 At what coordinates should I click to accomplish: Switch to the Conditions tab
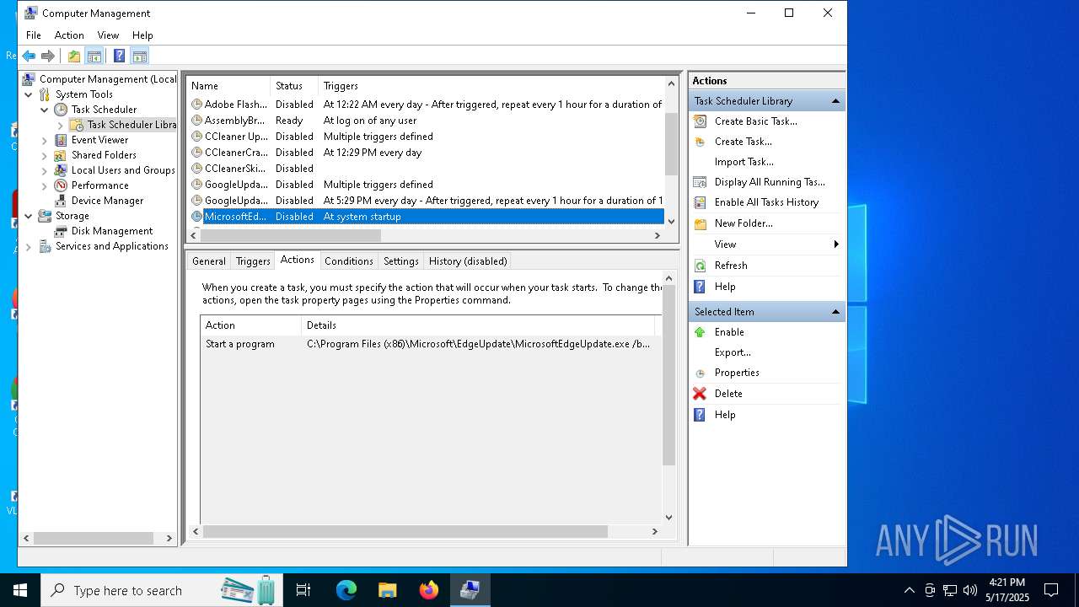[348, 261]
